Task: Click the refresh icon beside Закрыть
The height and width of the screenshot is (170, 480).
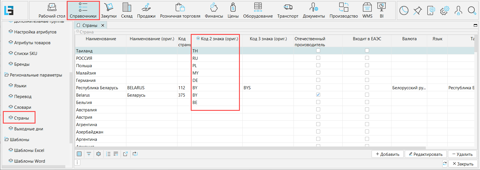Action: 445,163
